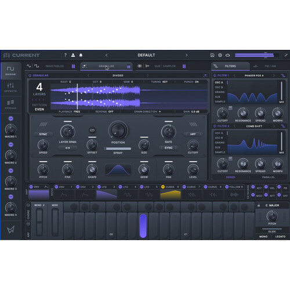The width and height of the screenshot is (290, 290).
Task: Click the Macro 3 assign icon
Action: pos(11,171)
